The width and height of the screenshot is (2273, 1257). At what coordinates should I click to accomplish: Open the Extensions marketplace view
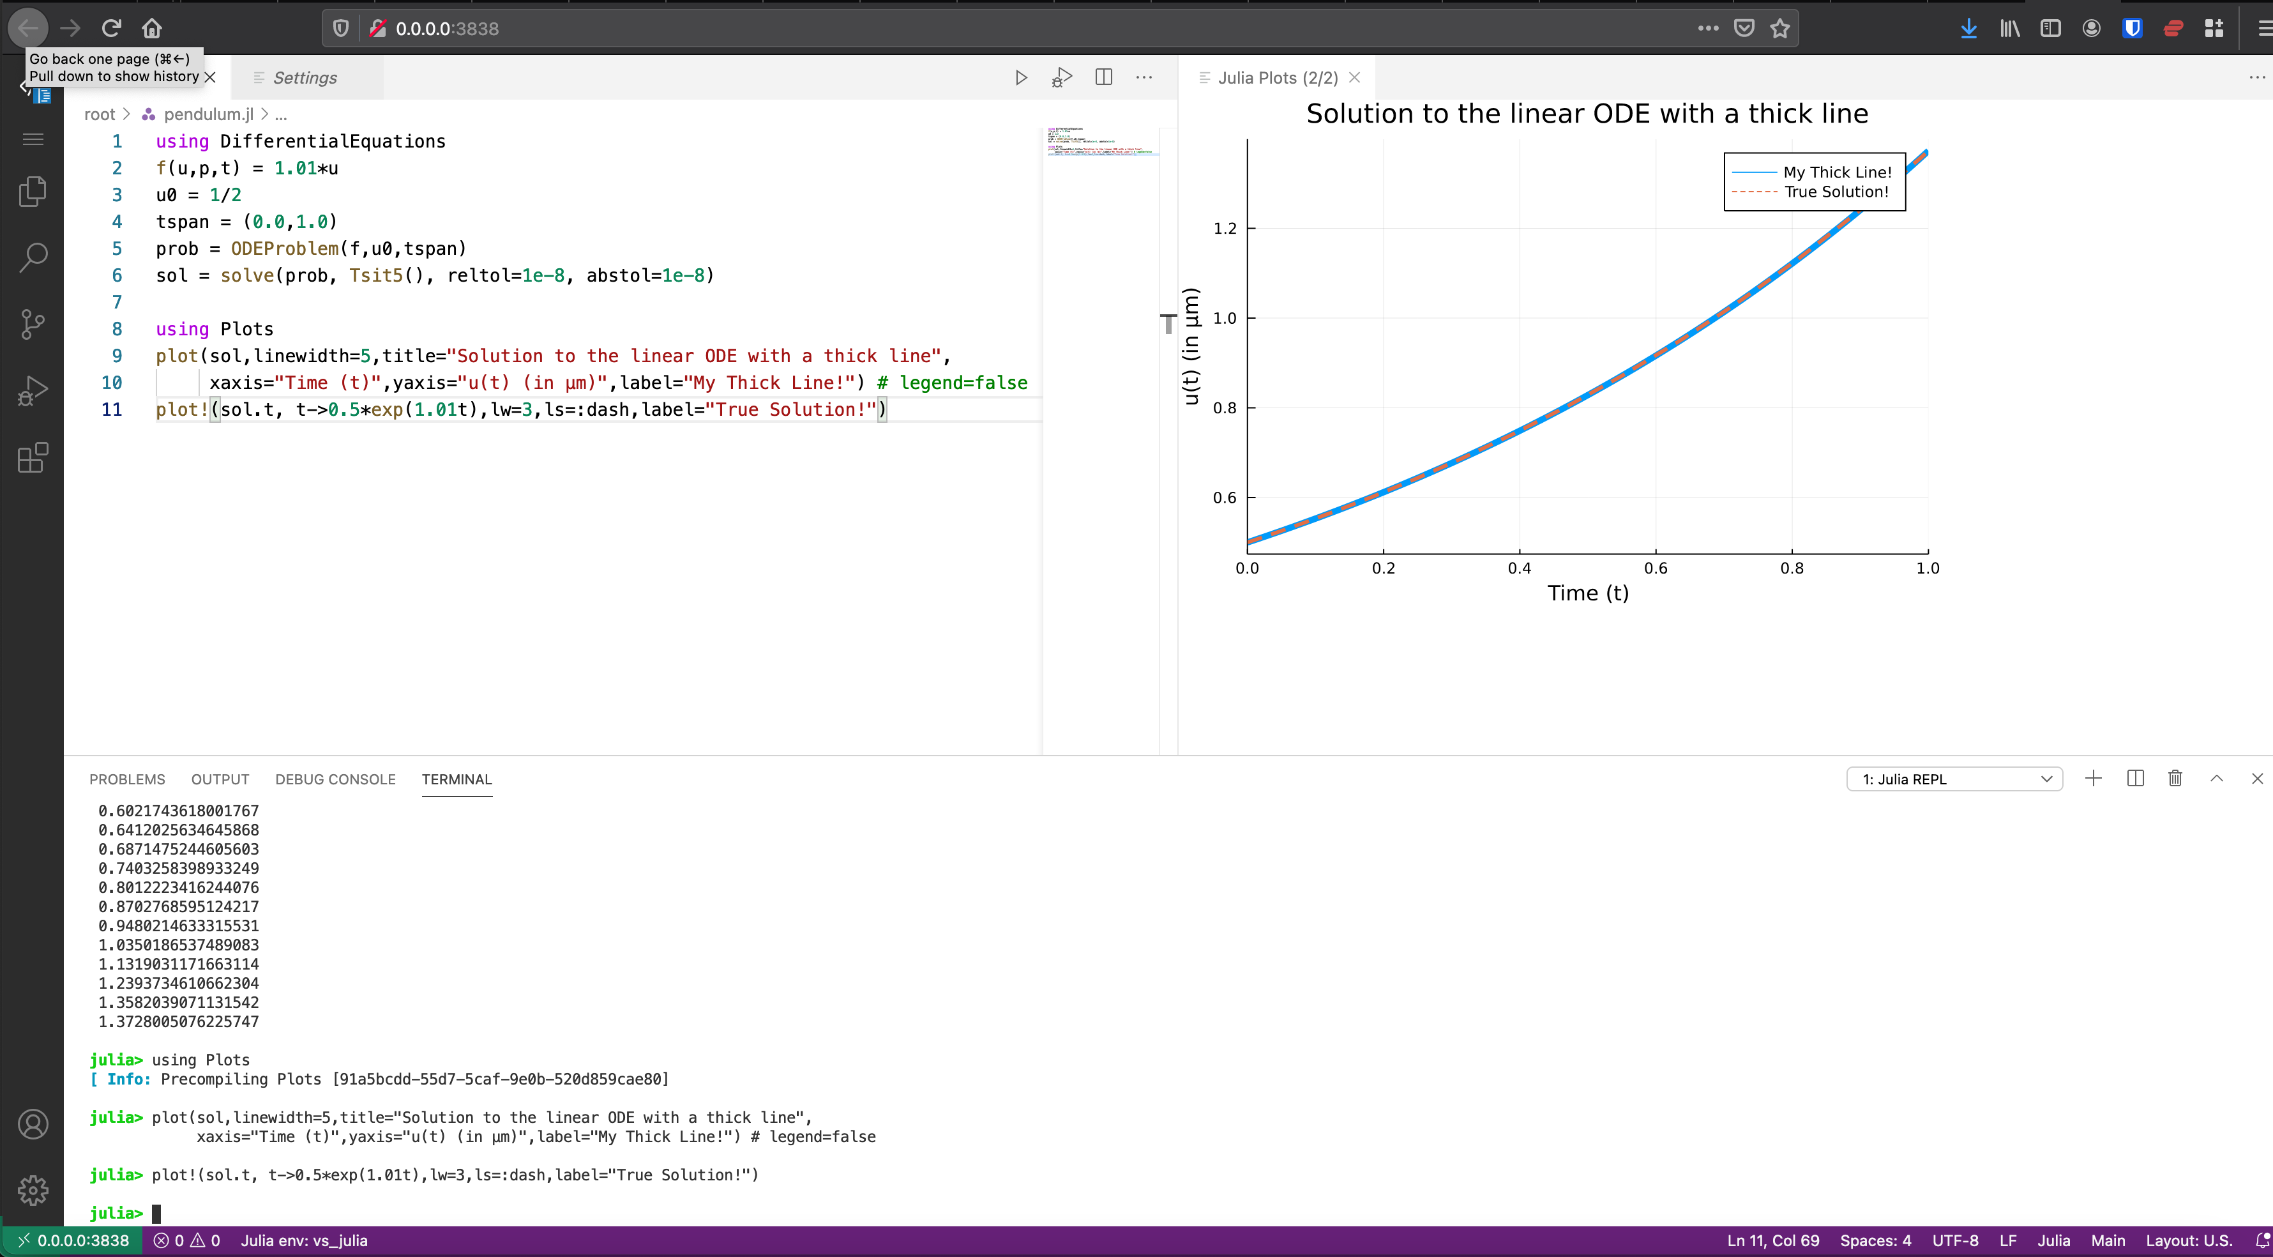tap(33, 457)
